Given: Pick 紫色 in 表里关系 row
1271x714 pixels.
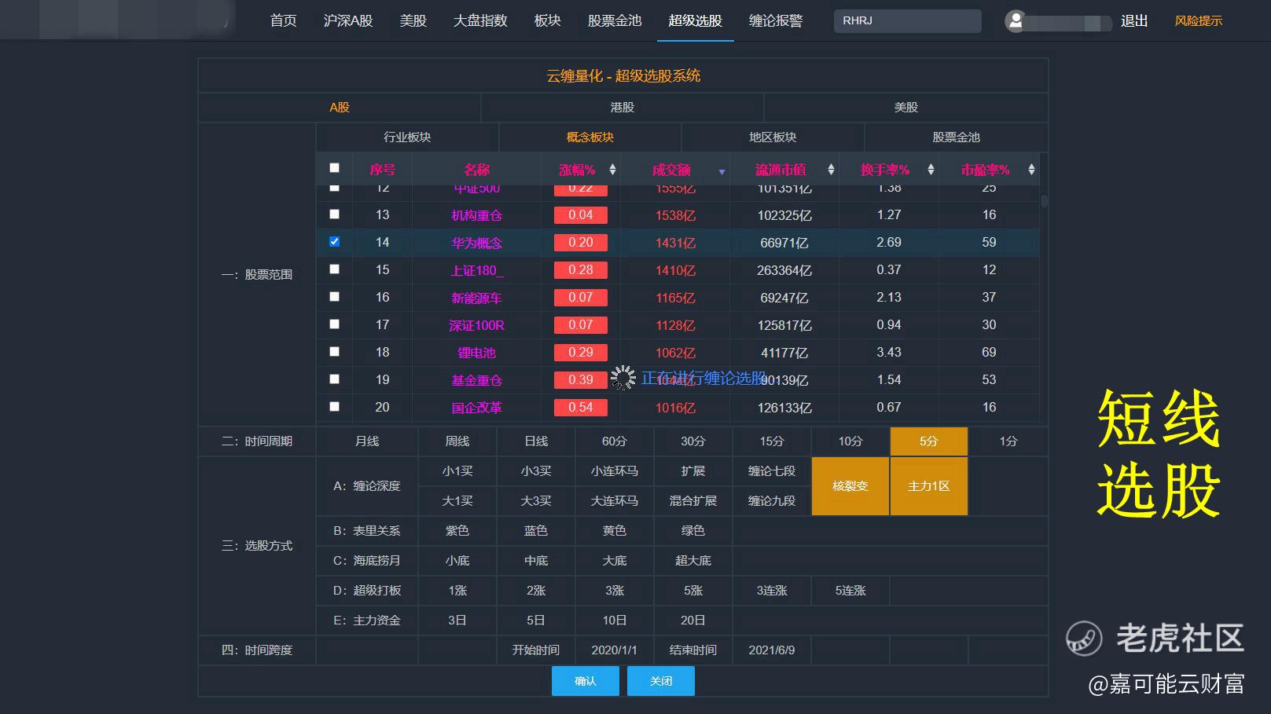Looking at the screenshot, I should pyautogui.click(x=457, y=531).
